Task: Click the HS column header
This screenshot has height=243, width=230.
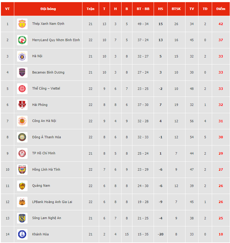Action: [x=161, y=9]
